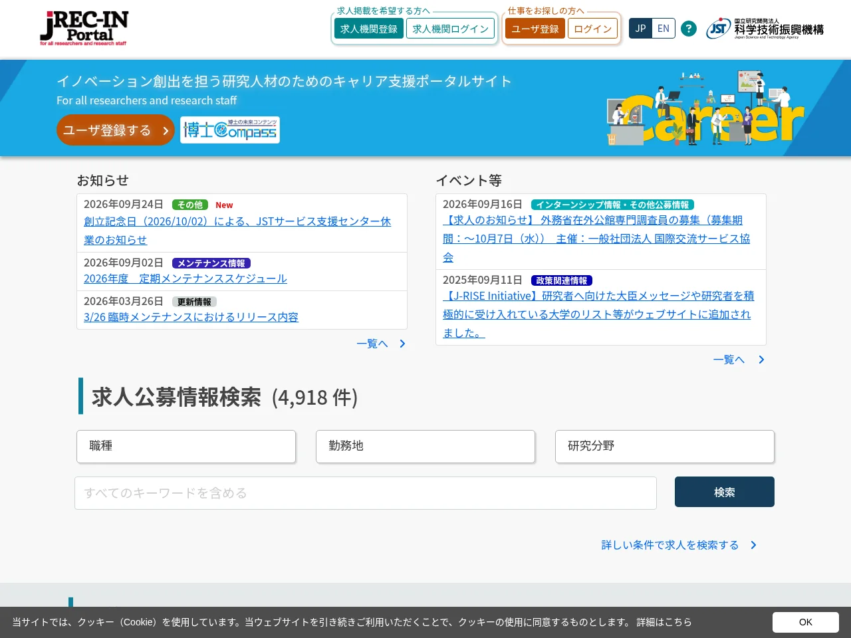The image size is (851, 638).
Task: Focus the keyword search input field
Action: coord(366,493)
